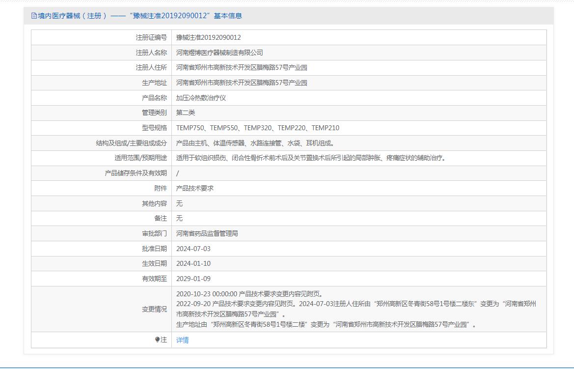Click the 审批部门 label
Image resolution: width=574 pixels, height=369 pixels.
[154, 233]
